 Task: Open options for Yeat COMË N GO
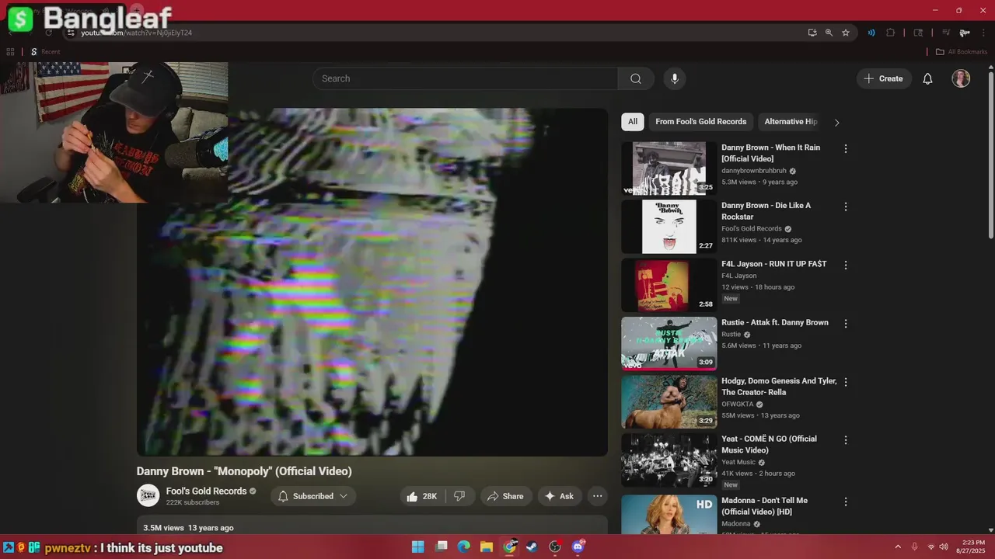point(846,440)
